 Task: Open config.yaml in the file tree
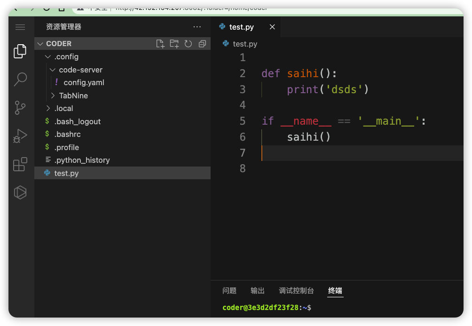click(x=84, y=83)
